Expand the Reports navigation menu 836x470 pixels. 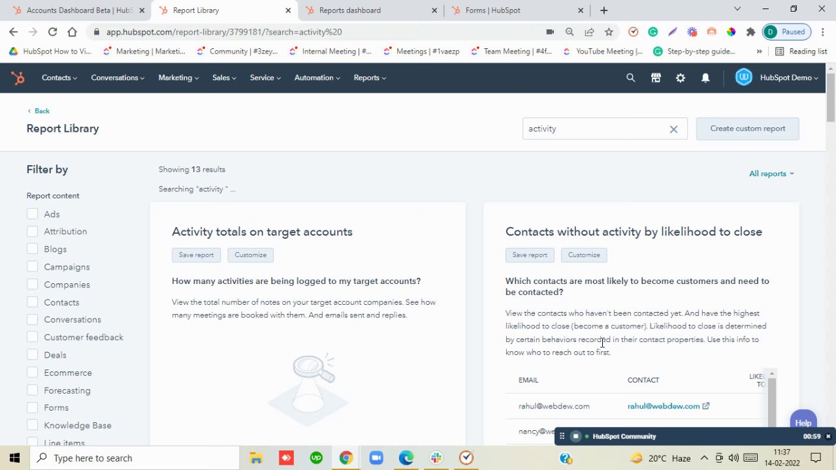[x=370, y=78]
